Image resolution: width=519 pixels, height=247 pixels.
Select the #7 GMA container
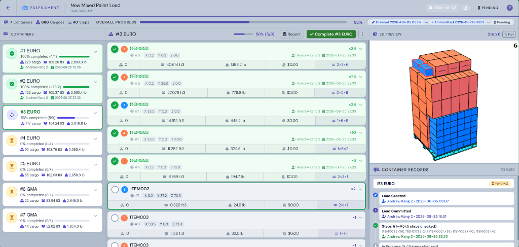pyautogui.click(x=52, y=220)
